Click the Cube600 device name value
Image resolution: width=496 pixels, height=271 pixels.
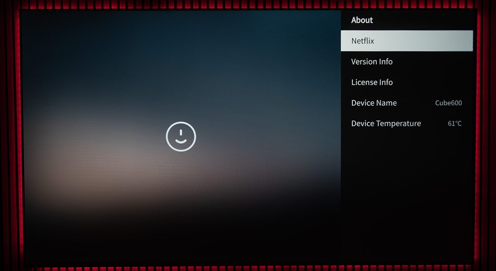point(448,103)
